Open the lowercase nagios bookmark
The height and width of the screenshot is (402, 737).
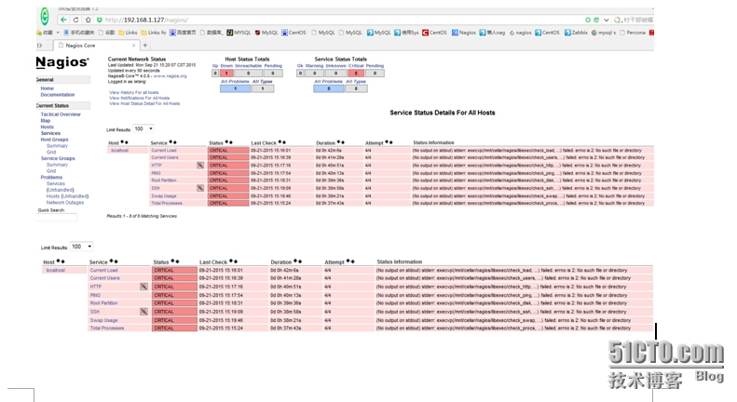click(x=520, y=33)
